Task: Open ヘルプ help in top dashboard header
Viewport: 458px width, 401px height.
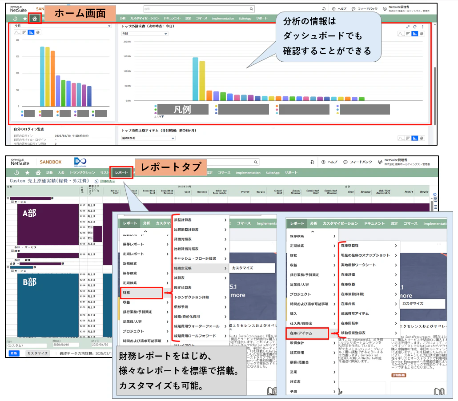Action: [339, 9]
